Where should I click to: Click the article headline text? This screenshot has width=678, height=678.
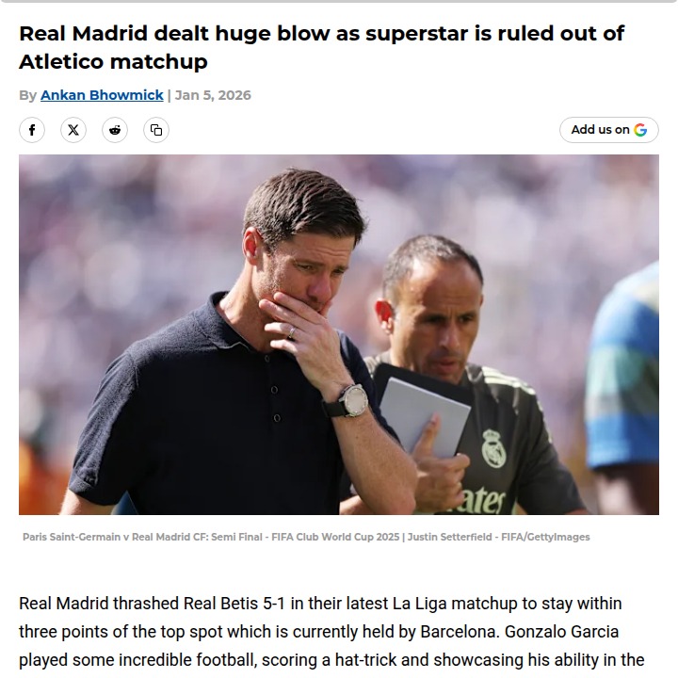(321, 47)
